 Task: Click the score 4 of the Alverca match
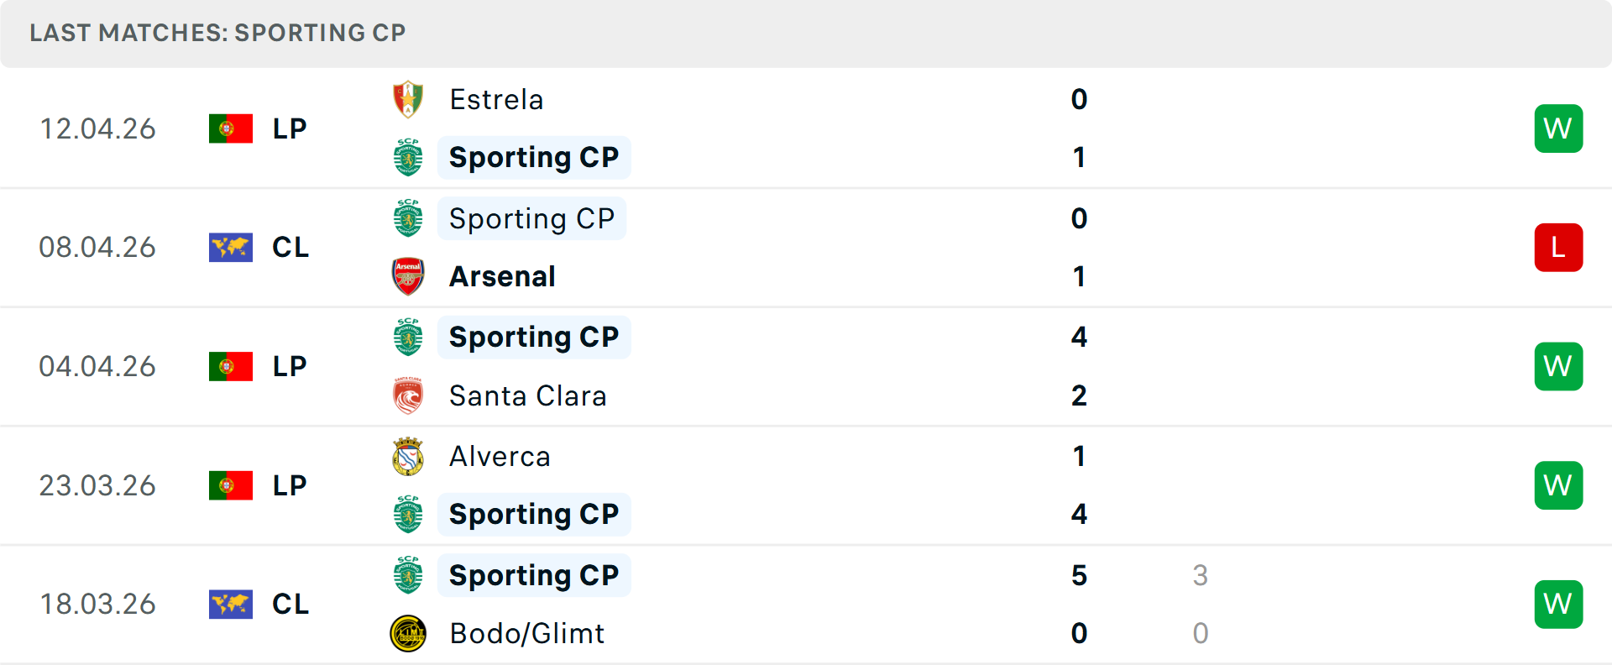(1079, 513)
